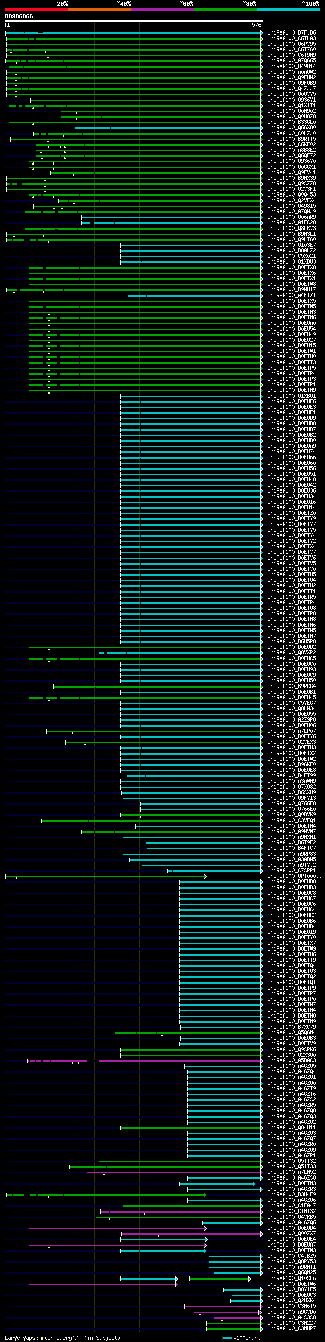Screen dimensions: 325x1342
Task: Select label UniRef100_A3AWN9
Action: point(291,781)
